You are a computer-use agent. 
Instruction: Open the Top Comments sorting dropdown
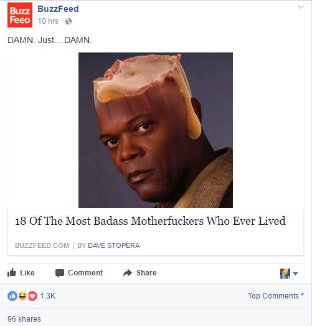pyautogui.click(x=276, y=295)
